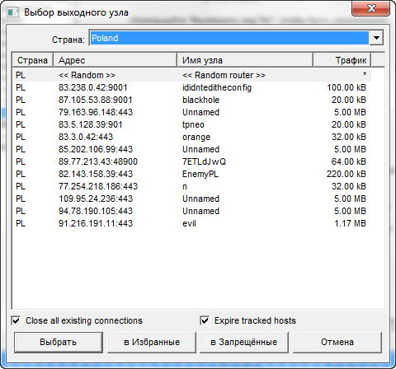Cancel with the Отмена button

(337, 342)
